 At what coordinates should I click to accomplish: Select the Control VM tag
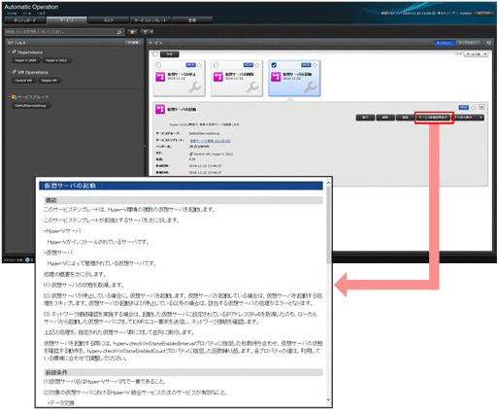click(x=23, y=81)
